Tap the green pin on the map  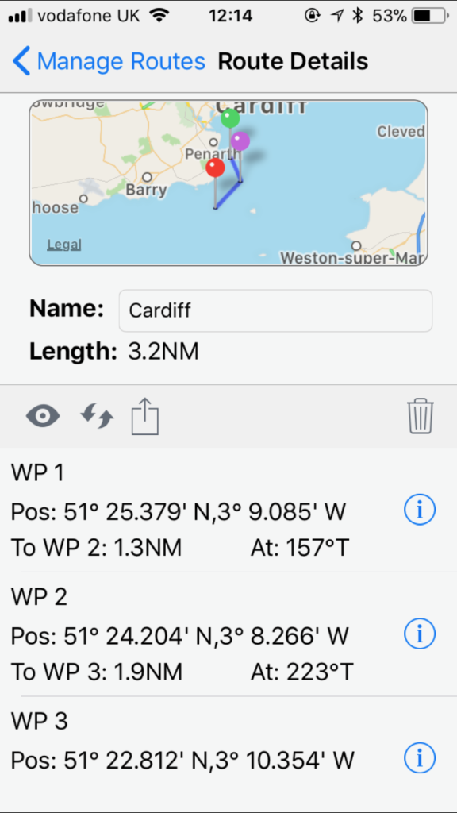231,118
